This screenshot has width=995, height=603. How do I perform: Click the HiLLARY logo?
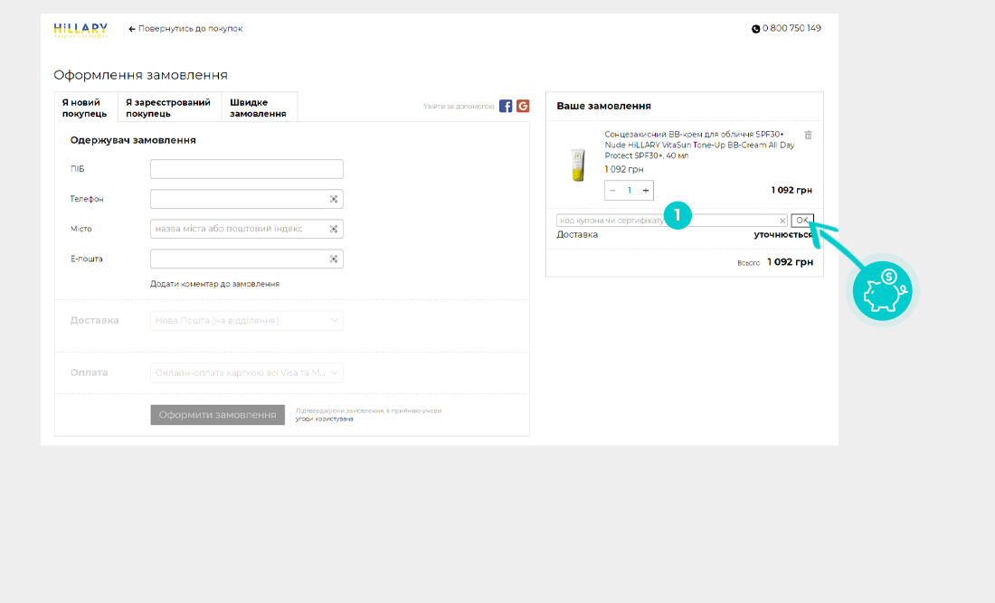(81, 29)
